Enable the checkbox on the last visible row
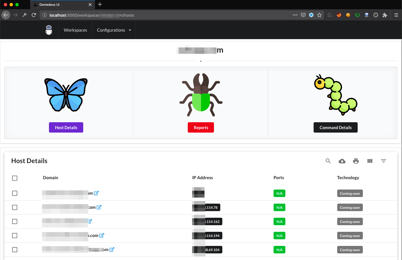This screenshot has height=260, width=402. [x=15, y=250]
